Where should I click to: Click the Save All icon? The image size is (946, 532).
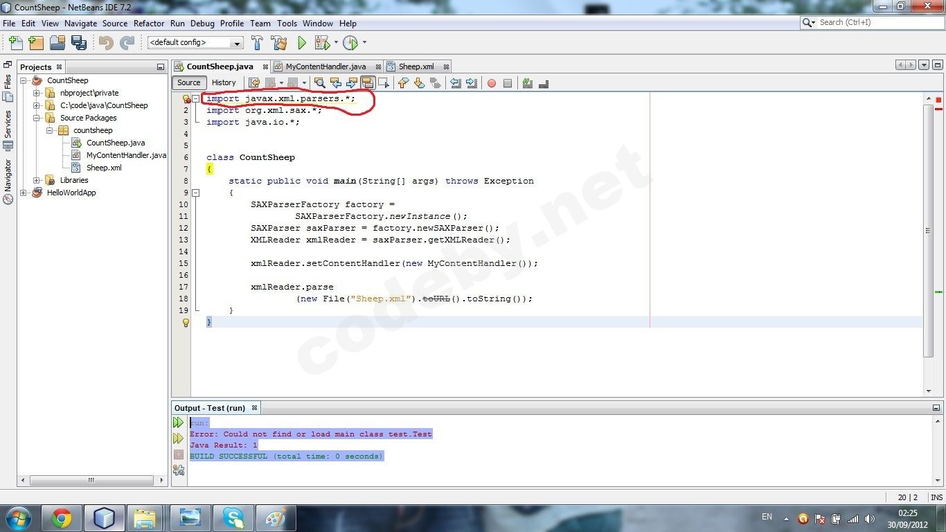78,43
